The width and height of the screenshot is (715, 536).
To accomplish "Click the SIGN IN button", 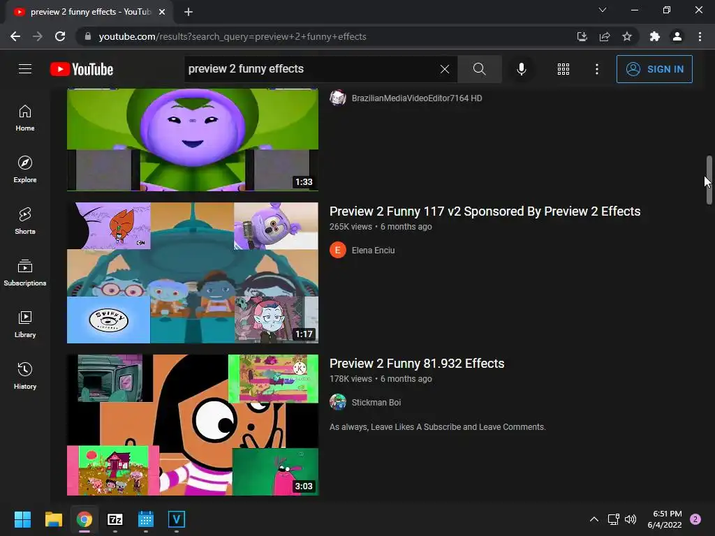I will 654,69.
